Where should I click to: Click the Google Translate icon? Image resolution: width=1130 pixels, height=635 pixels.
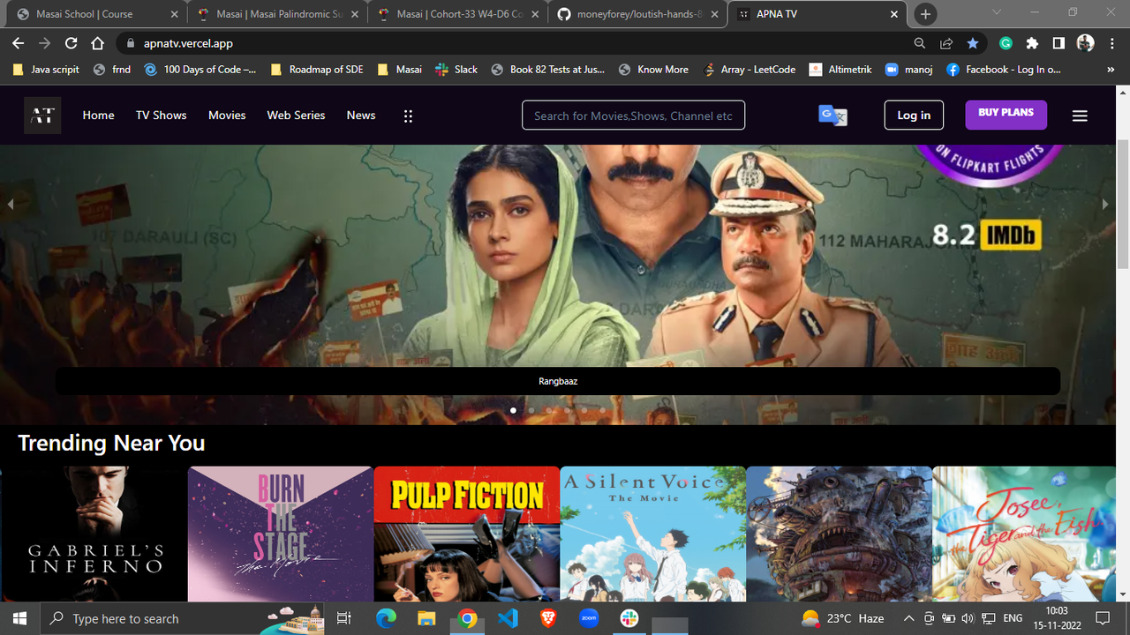[x=831, y=115]
